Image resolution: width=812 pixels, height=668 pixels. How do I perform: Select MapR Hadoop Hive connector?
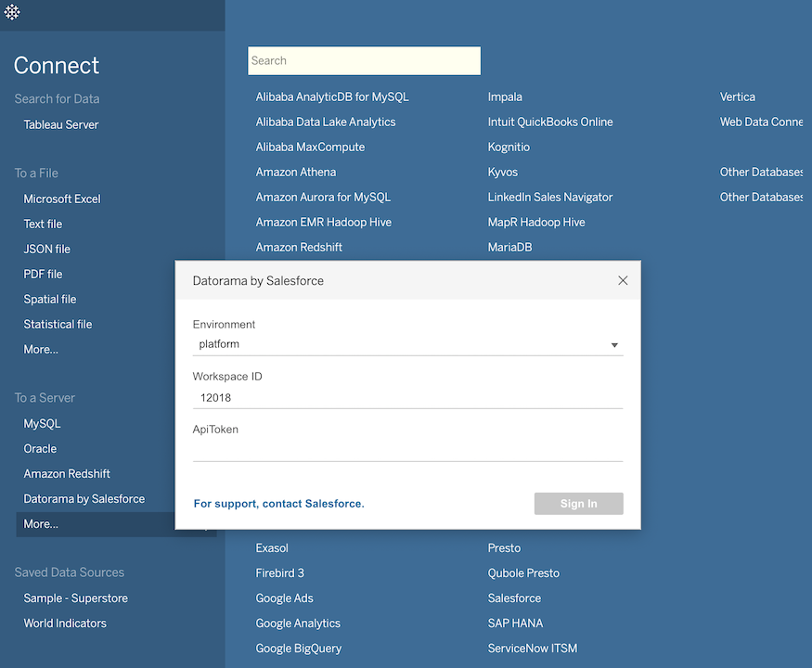coord(536,222)
